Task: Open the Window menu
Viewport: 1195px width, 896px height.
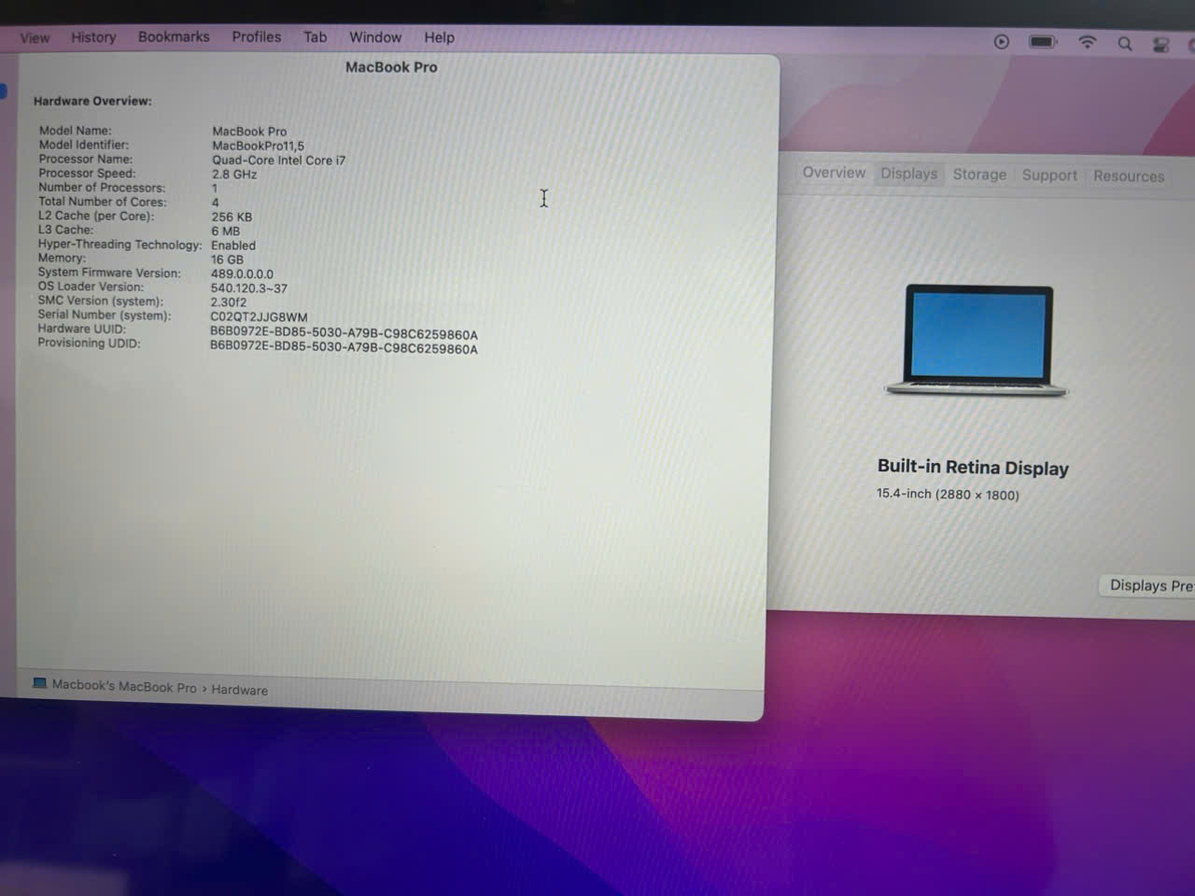Action: coord(374,37)
